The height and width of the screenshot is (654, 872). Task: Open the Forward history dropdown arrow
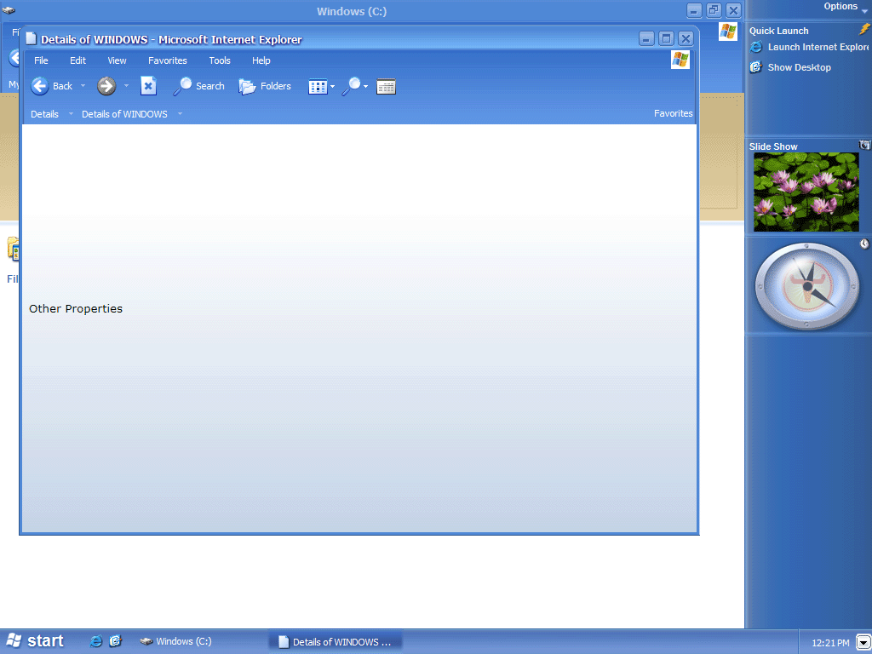126,86
